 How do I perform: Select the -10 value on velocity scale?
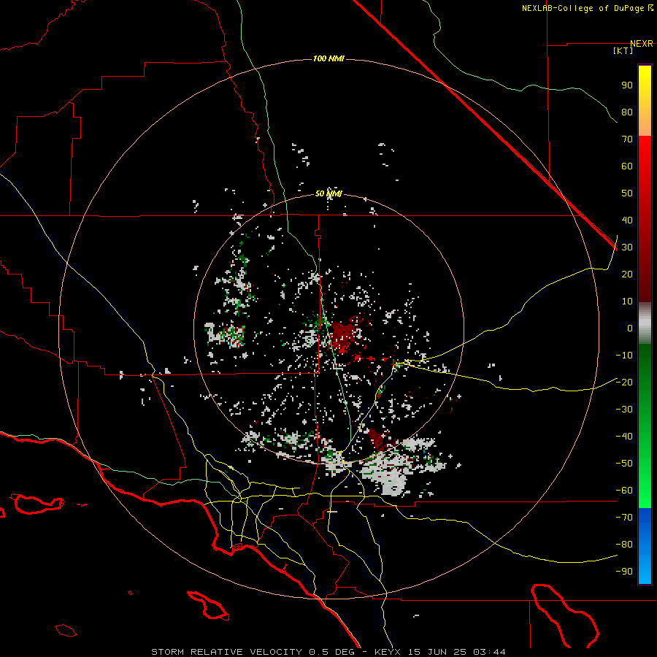(624, 356)
